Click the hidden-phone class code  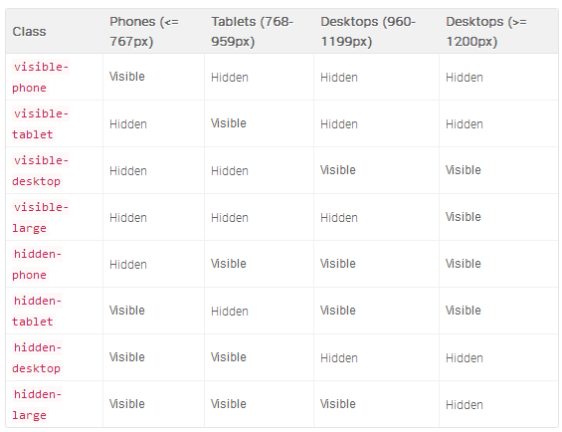37,265
